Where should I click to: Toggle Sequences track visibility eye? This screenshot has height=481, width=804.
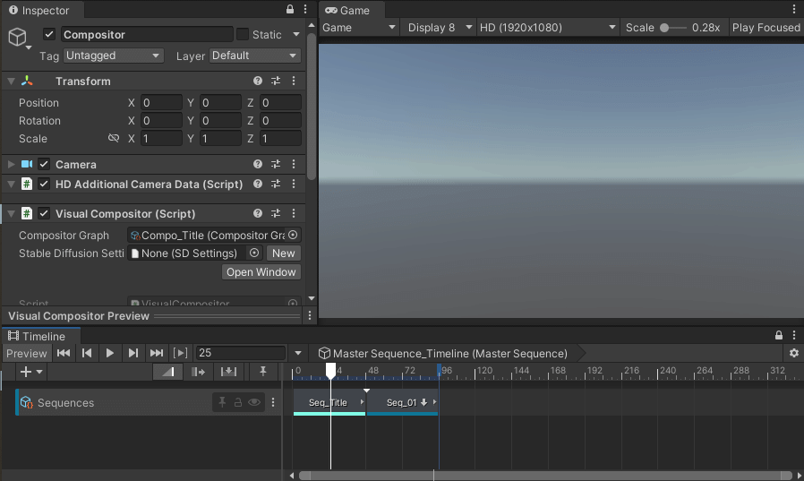(253, 402)
